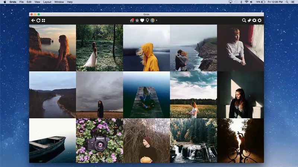Image resolution: width=298 pixels, height=167 pixels.
Task: Refresh the photo feed
Action: (x=38, y=20)
